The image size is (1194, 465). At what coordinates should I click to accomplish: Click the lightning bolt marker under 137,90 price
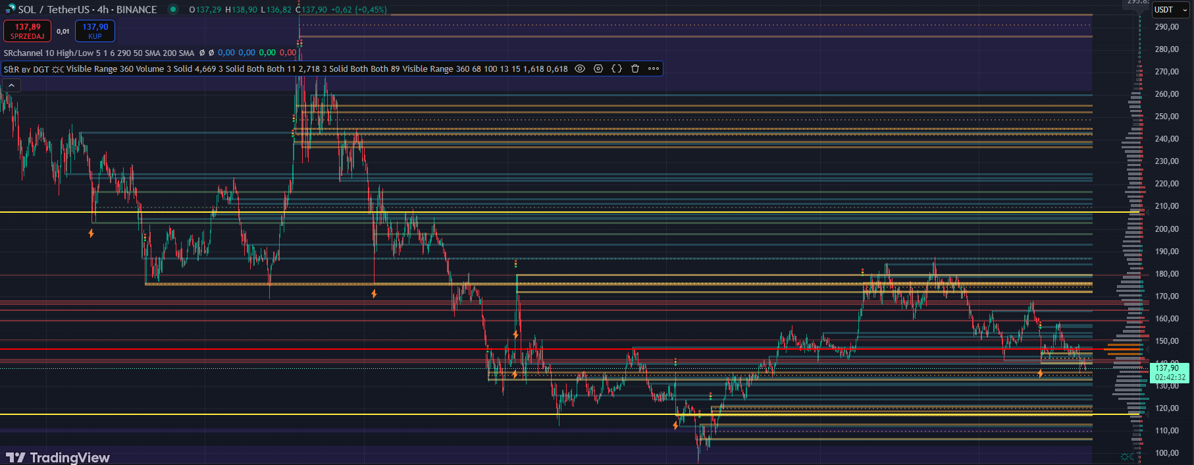(1040, 373)
